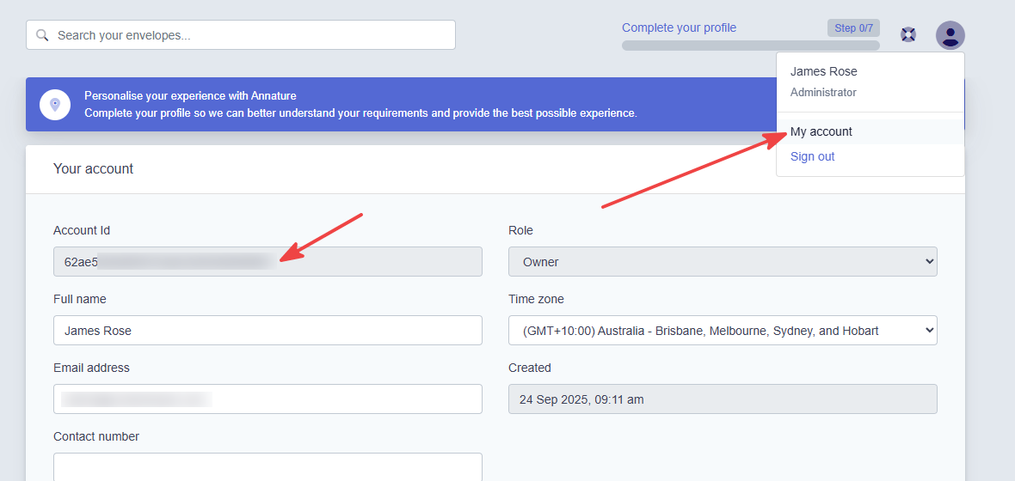The width and height of the screenshot is (1015, 481).
Task: Click the Account Id field
Action: pos(268,262)
